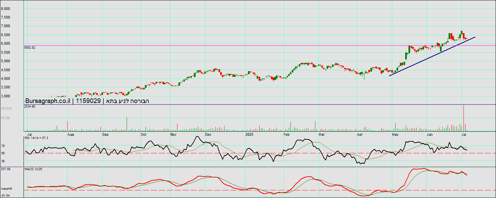Click the Oct month label

pos(144,135)
